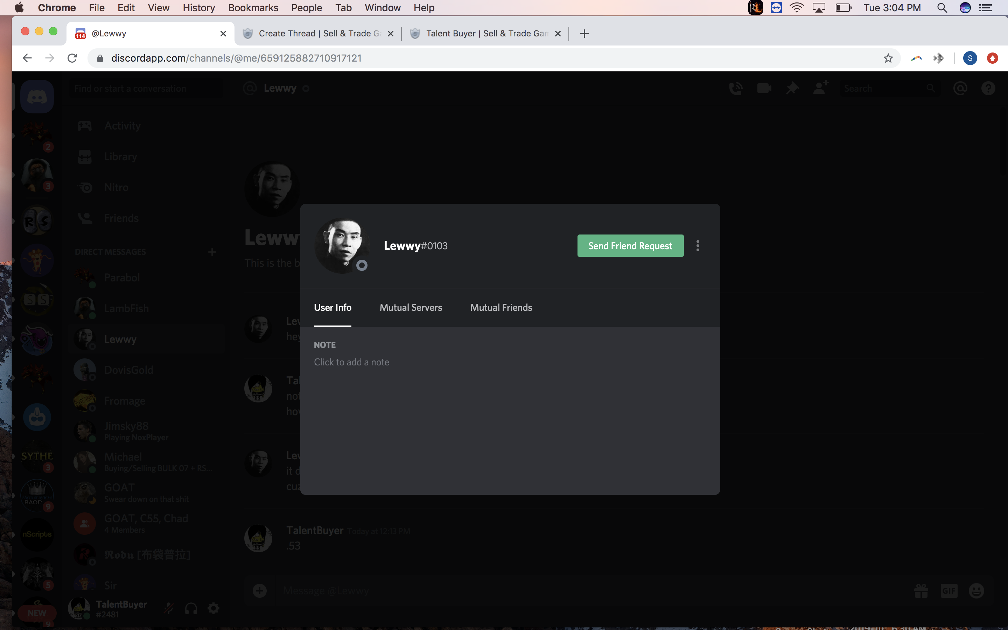The width and height of the screenshot is (1008, 630).
Task: Click TalentBuyer's own user avatar
Action: 79,609
